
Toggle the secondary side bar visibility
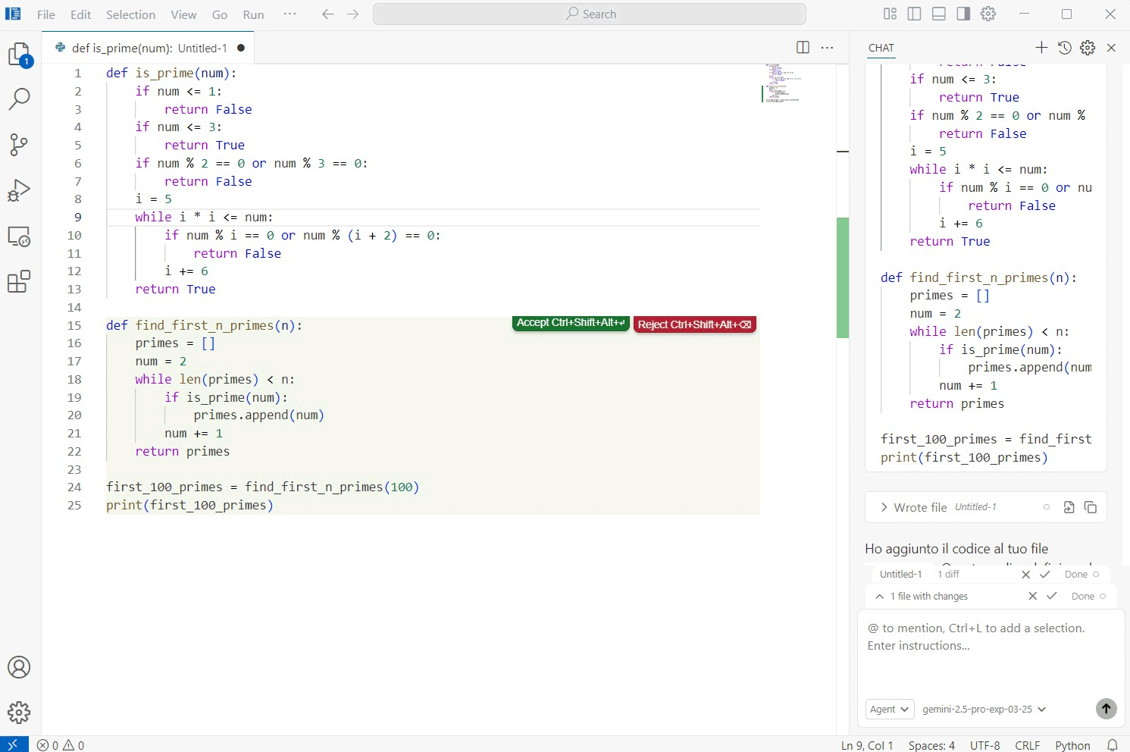[963, 14]
